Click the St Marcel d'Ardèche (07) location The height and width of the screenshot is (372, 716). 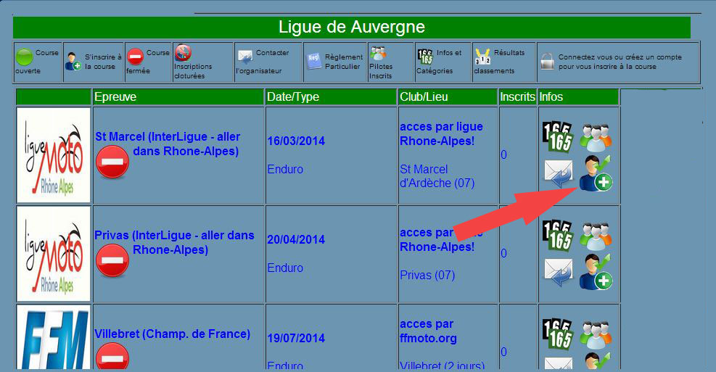(437, 176)
